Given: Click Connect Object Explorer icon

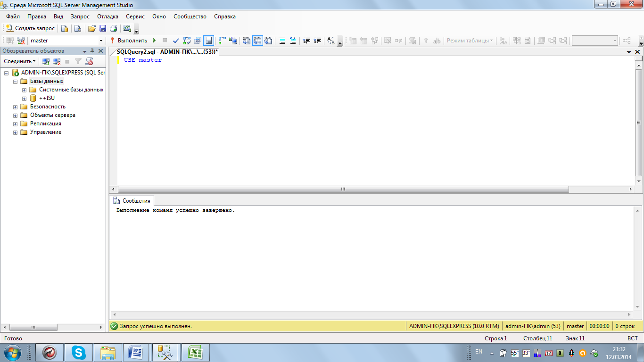Looking at the screenshot, I should [x=46, y=61].
